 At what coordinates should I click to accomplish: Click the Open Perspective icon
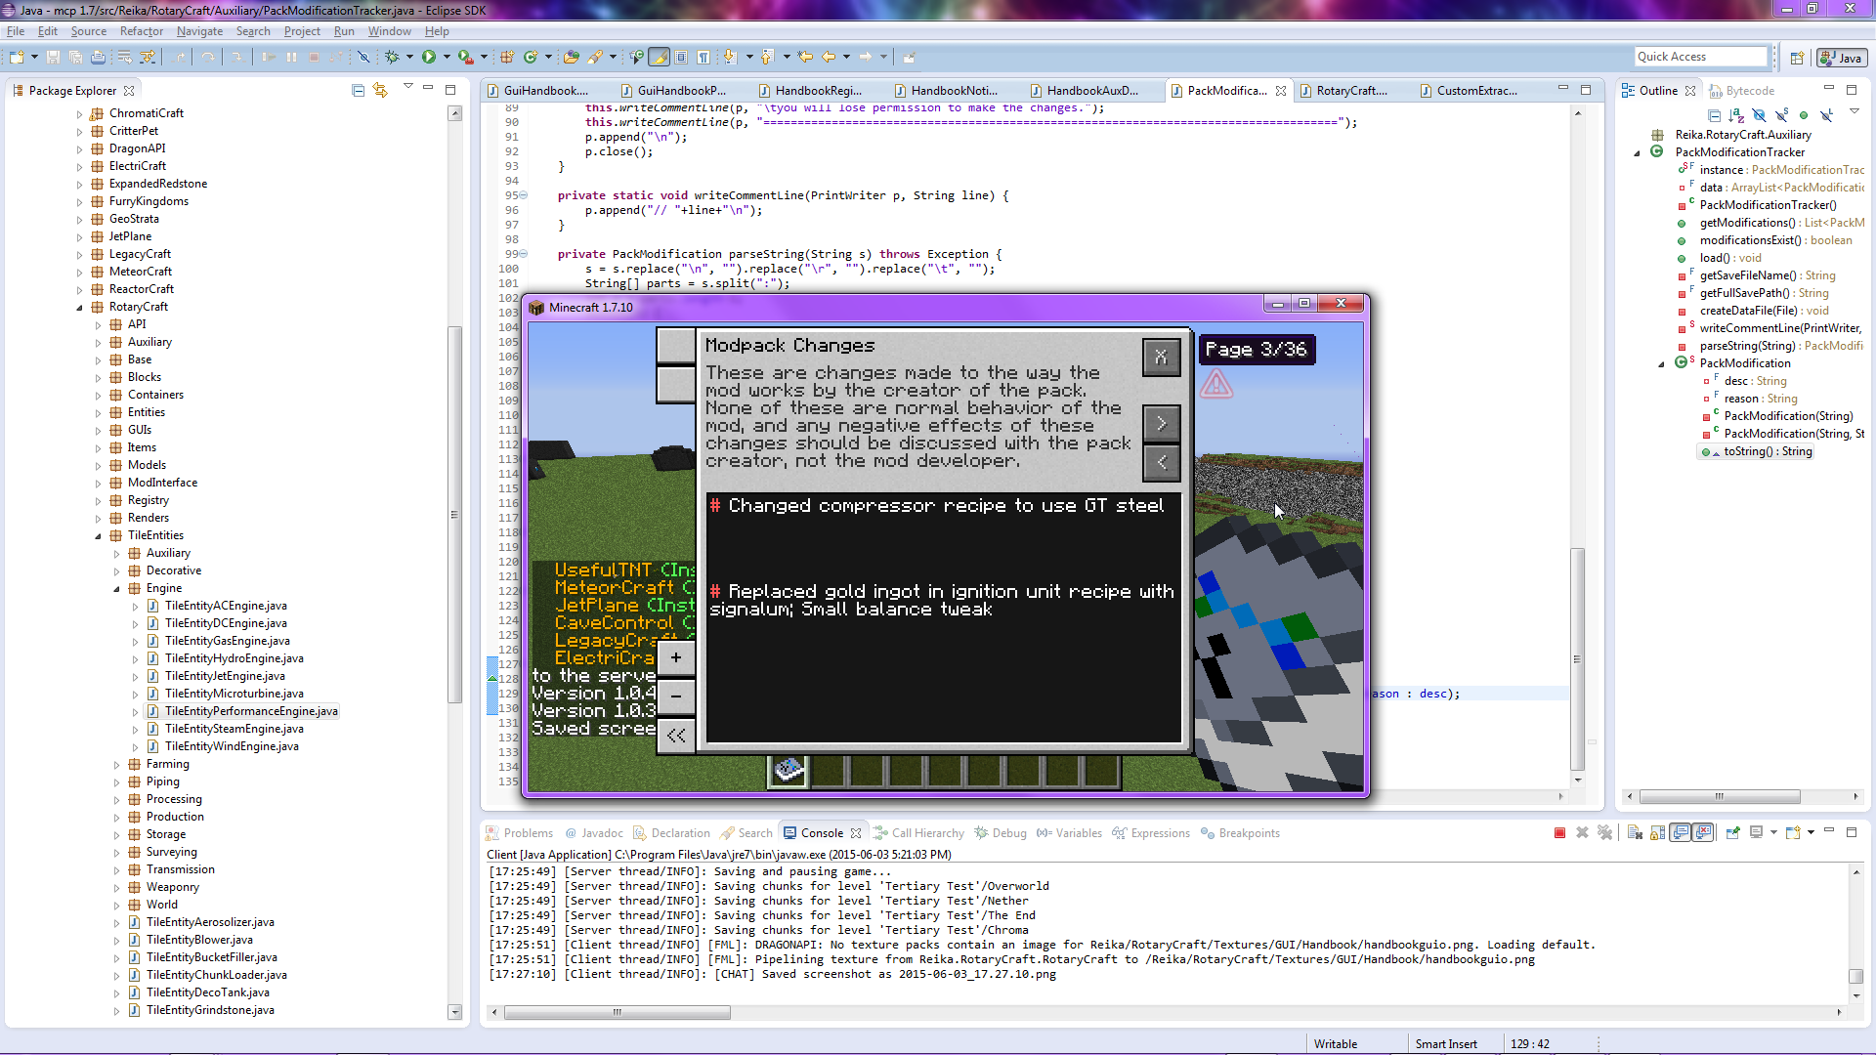(1797, 58)
